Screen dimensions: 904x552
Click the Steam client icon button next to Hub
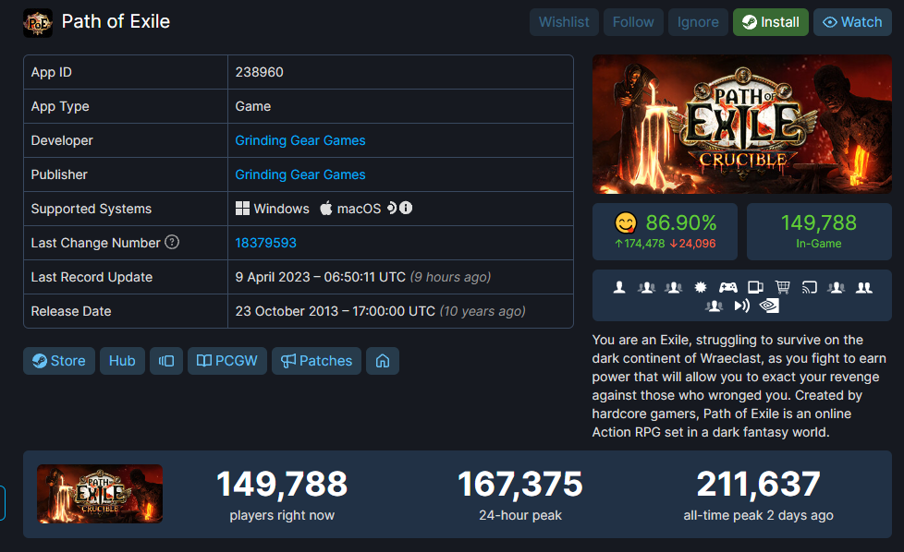click(166, 361)
